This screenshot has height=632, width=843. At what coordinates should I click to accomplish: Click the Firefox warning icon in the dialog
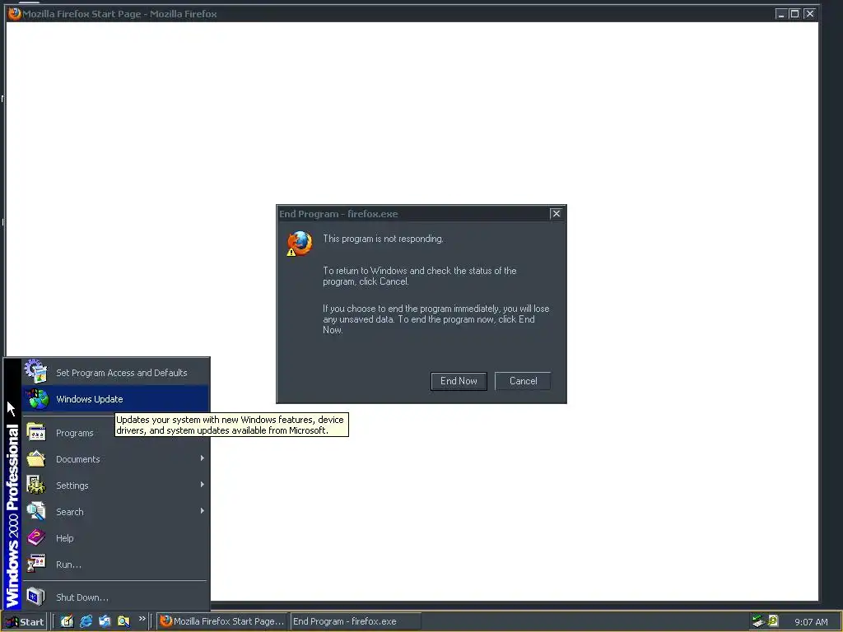coord(299,244)
